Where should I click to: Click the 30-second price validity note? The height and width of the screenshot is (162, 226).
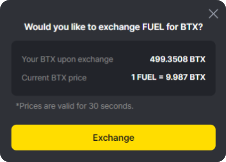tap(75, 106)
